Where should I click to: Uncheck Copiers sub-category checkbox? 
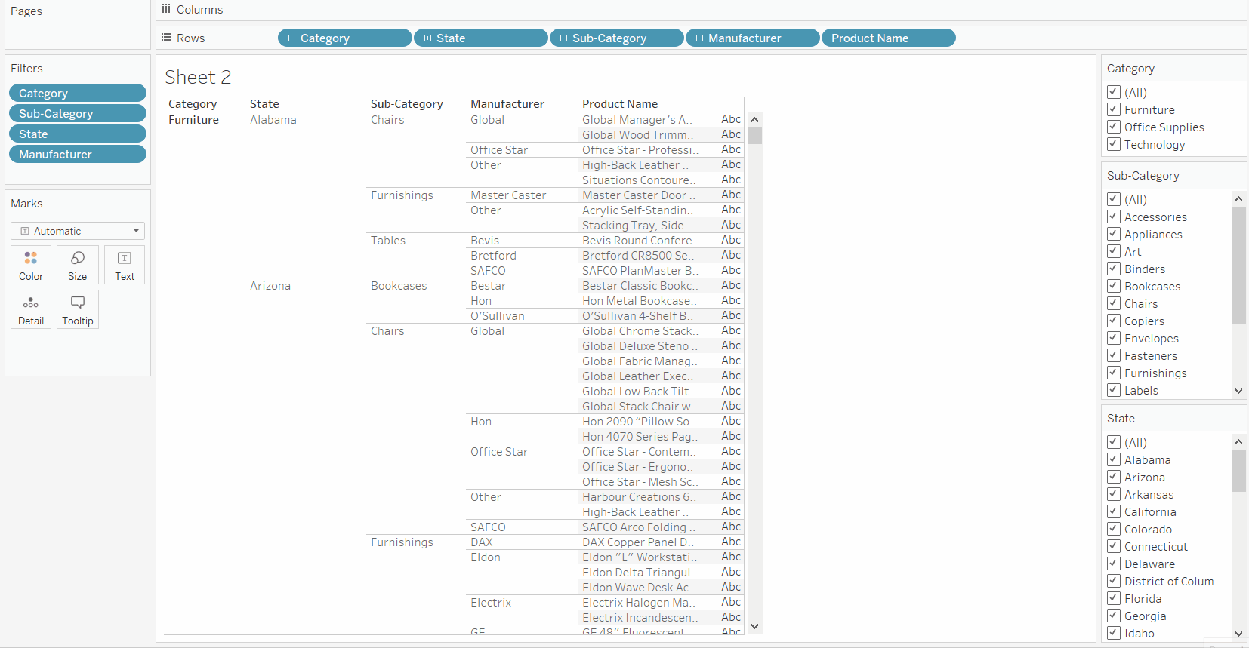pos(1114,321)
